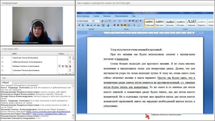
Task: Click the chat scrollbar down arrow
Action: point(73,118)
